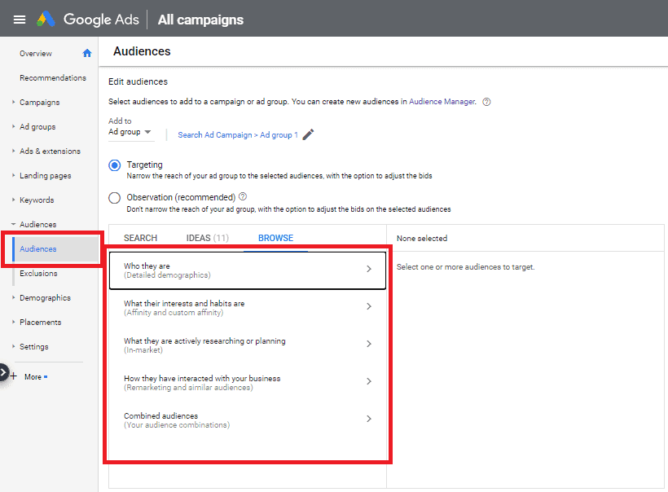Expand Ads & extensions sidebar item

pyautogui.click(x=13, y=151)
